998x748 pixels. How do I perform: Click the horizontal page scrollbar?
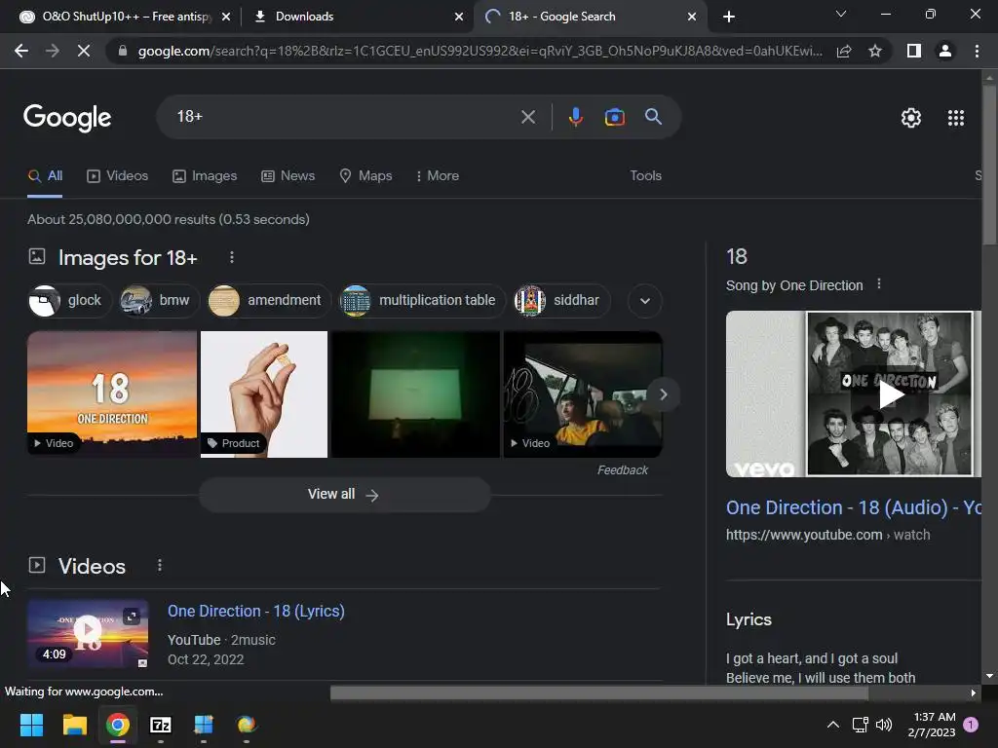pos(599,692)
